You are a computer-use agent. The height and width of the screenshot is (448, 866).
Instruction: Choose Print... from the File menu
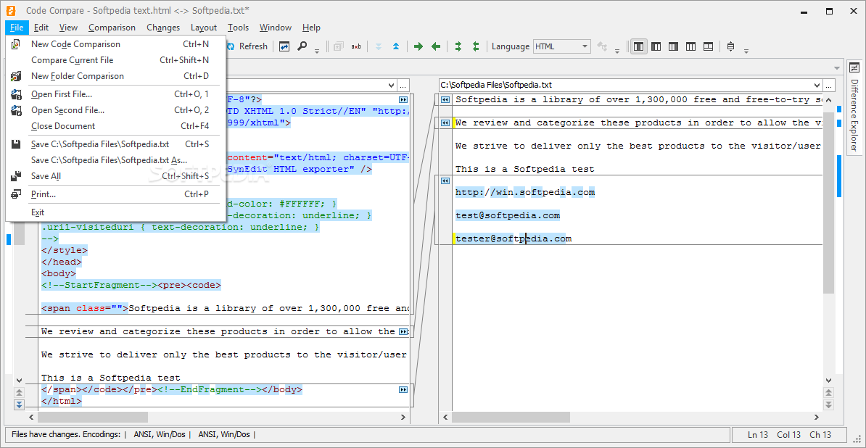tap(115, 194)
